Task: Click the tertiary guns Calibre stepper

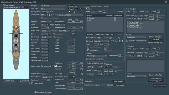Action: click(x=137, y=49)
